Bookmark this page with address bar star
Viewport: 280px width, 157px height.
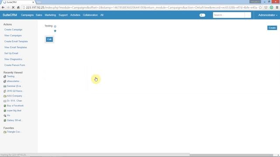[x=260, y=7]
